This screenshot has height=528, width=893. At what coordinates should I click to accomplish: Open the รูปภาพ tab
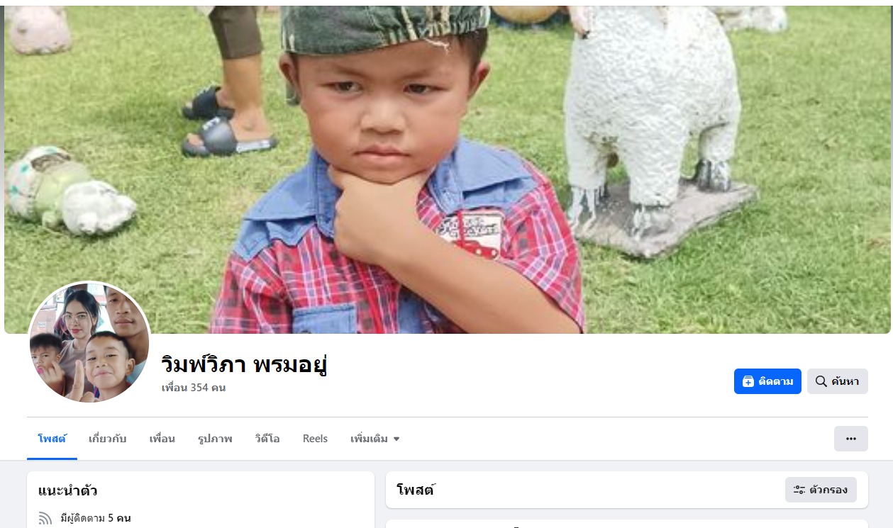tap(215, 439)
